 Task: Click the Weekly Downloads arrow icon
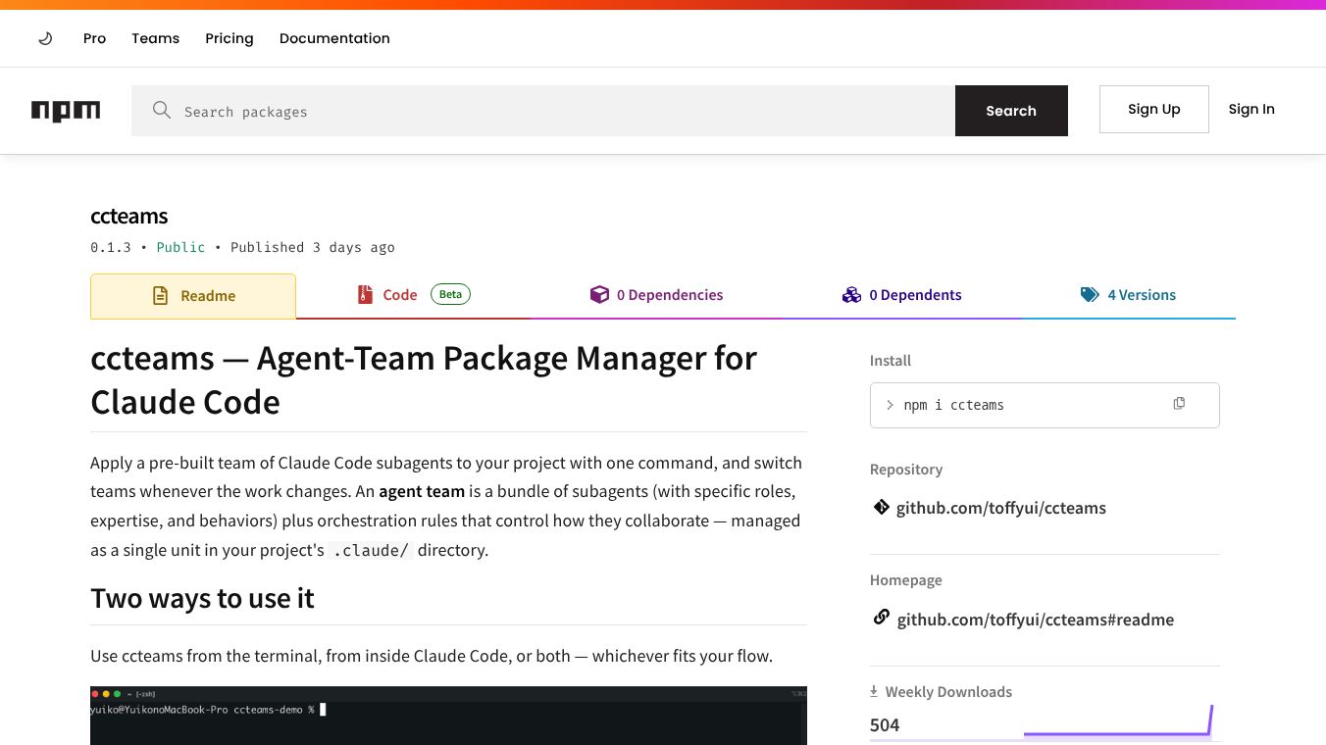pos(874,691)
